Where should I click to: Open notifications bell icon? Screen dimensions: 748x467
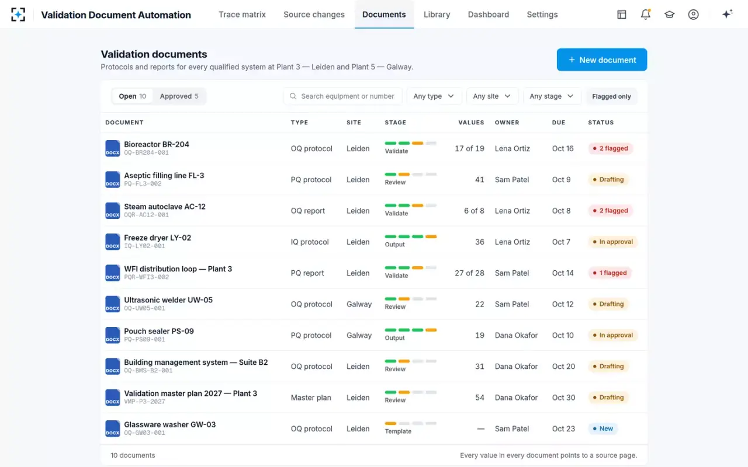(646, 15)
